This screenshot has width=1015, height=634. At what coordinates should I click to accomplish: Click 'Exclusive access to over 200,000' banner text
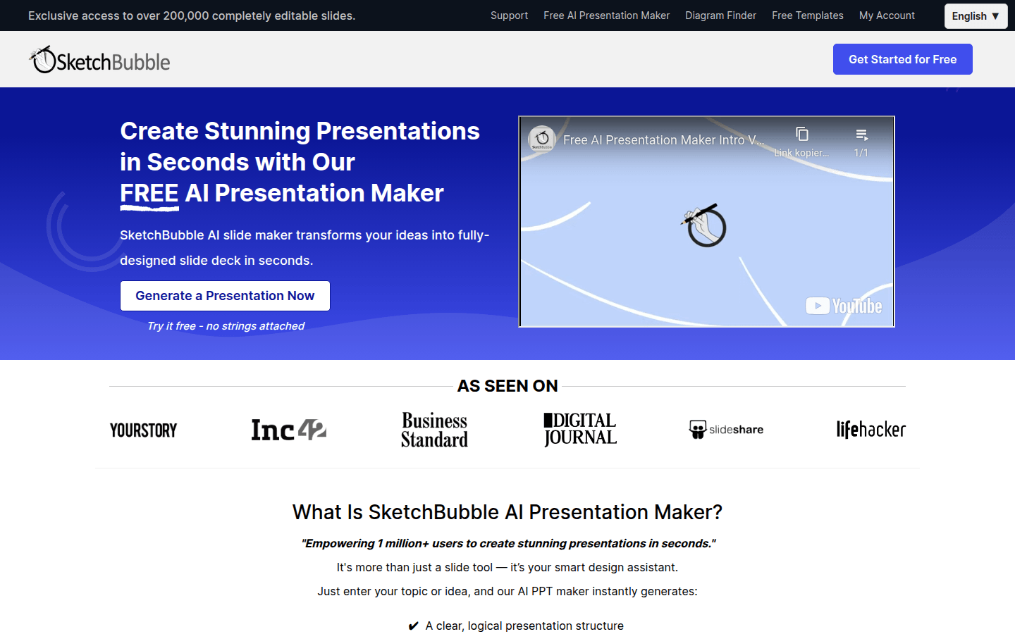pos(192,15)
